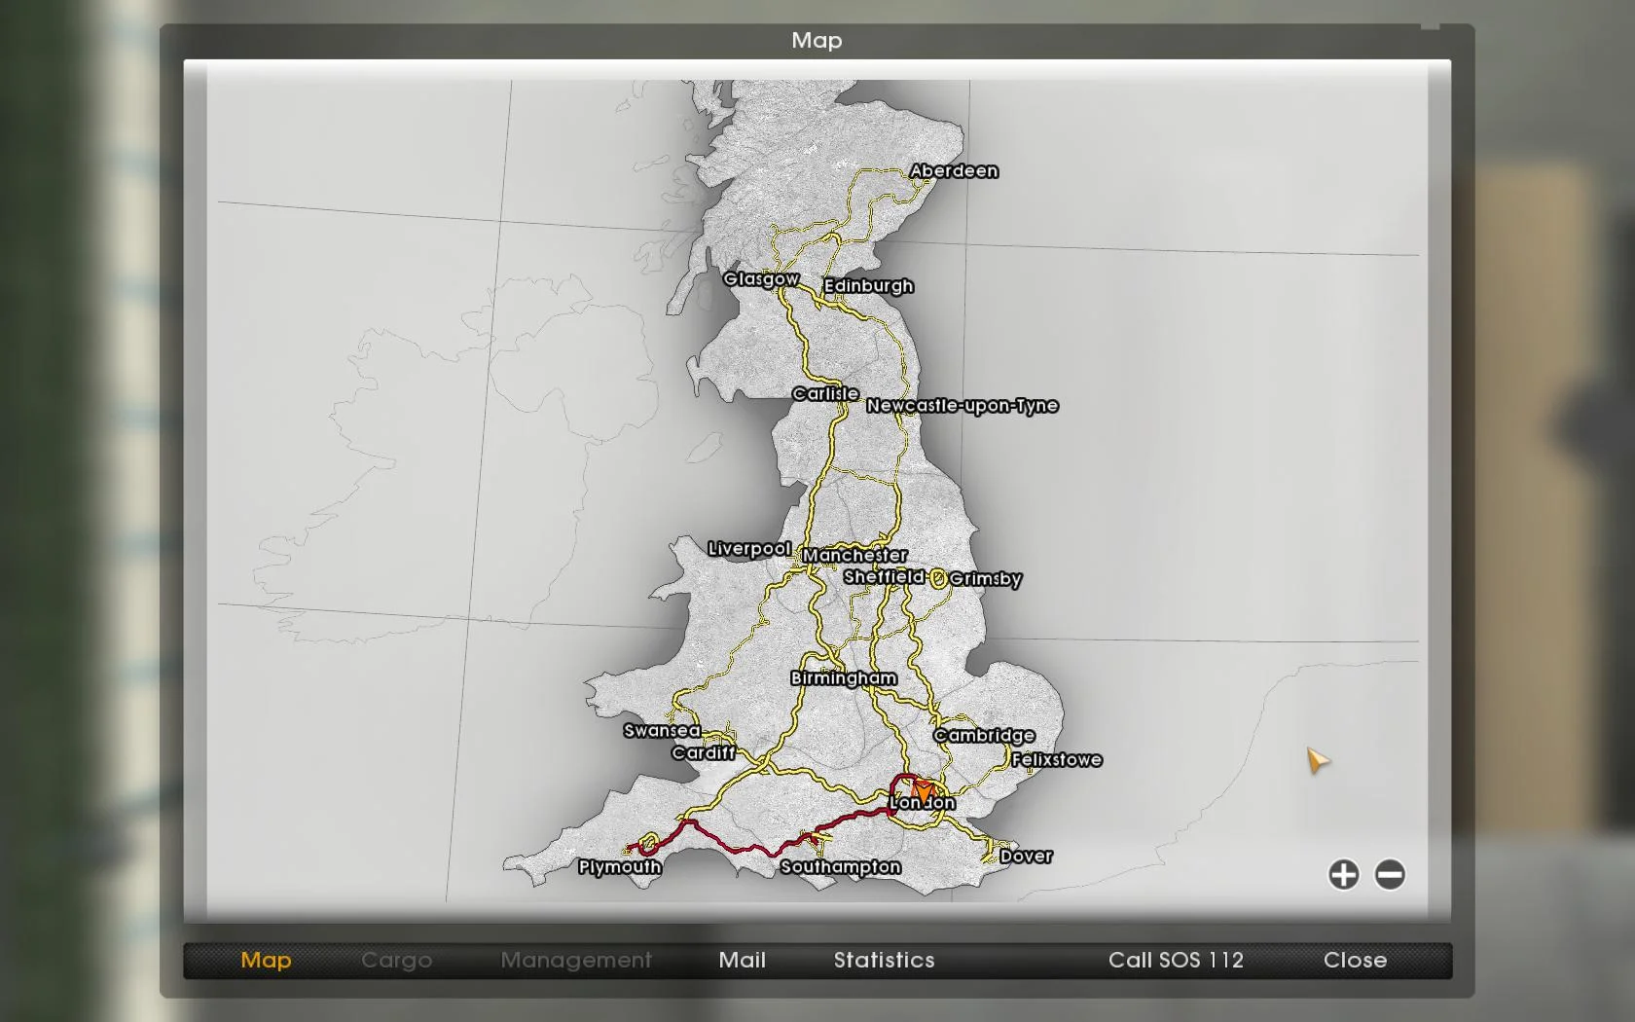
Task: Open the Statistics tab
Action: 883,960
